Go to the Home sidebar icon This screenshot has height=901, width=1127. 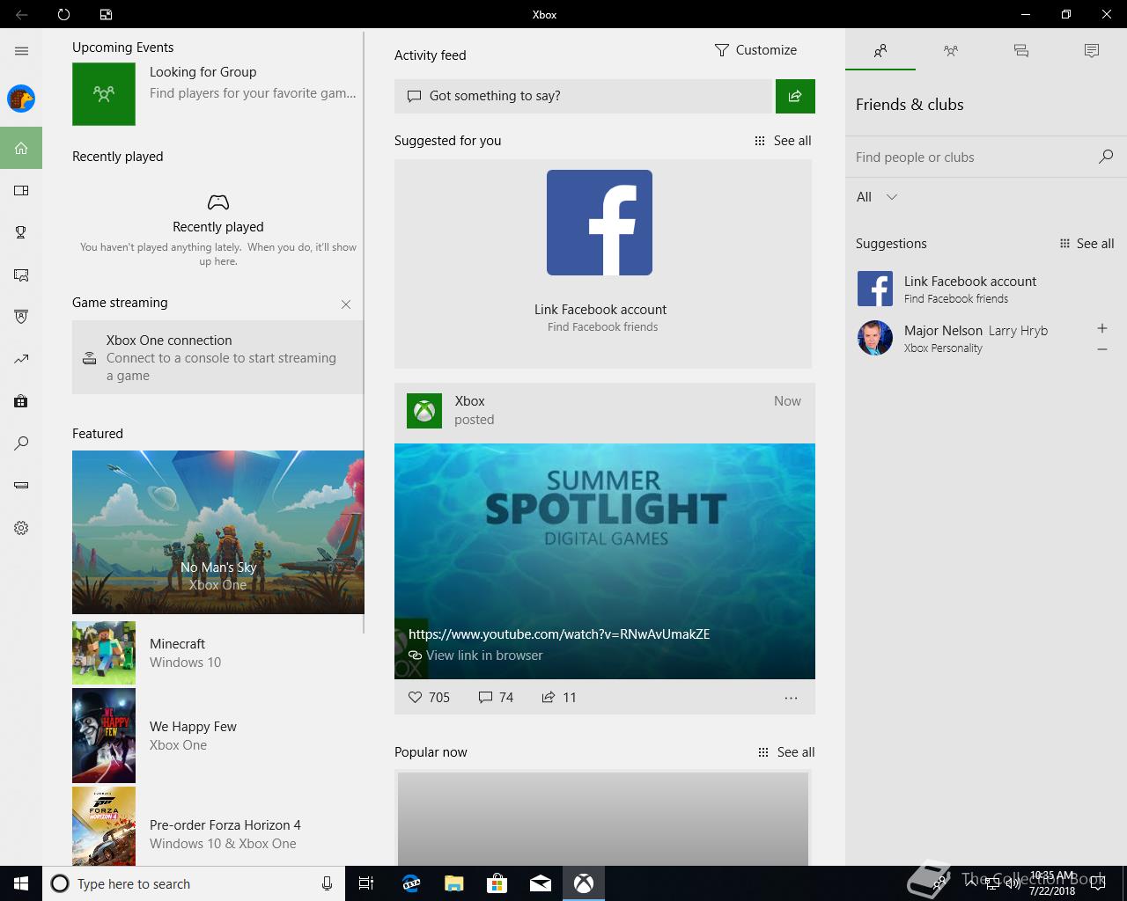pos(21,148)
